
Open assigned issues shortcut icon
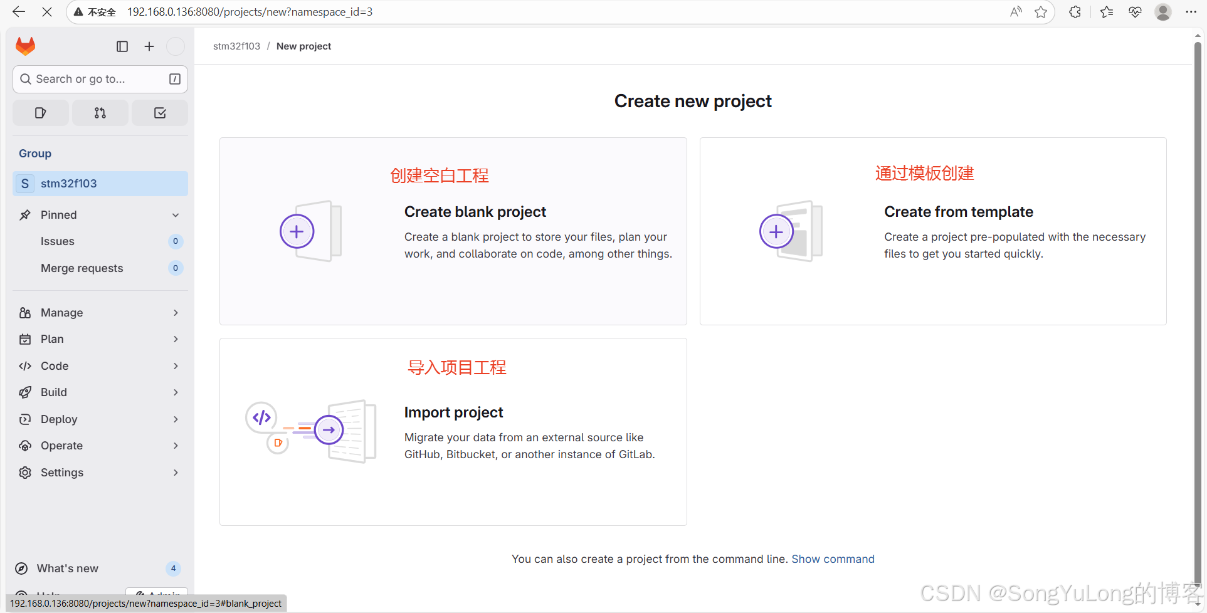click(41, 113)
